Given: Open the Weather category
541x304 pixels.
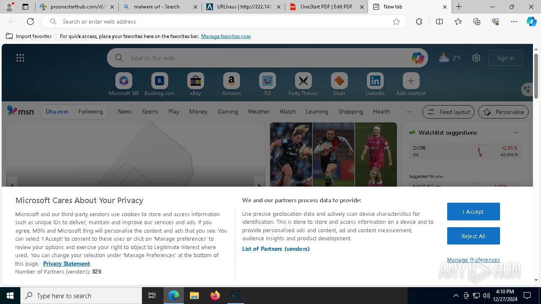Looking at the screenshot, I should pos(259,111).
